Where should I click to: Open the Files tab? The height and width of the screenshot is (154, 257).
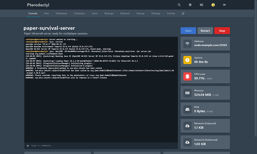click(47, 13)
